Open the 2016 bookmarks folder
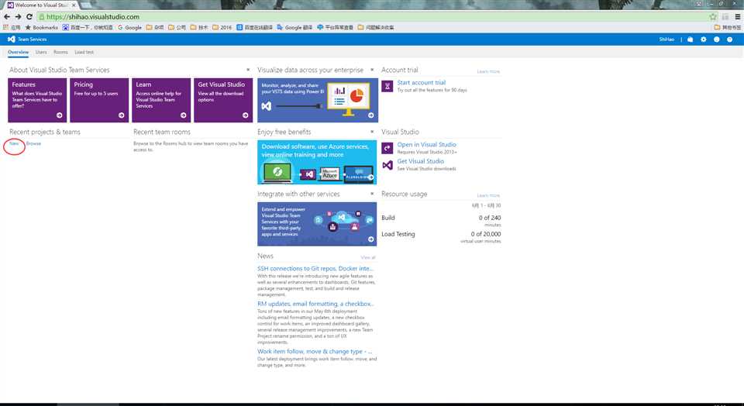Viewport: 744px width, 406px height. point(222,28)
